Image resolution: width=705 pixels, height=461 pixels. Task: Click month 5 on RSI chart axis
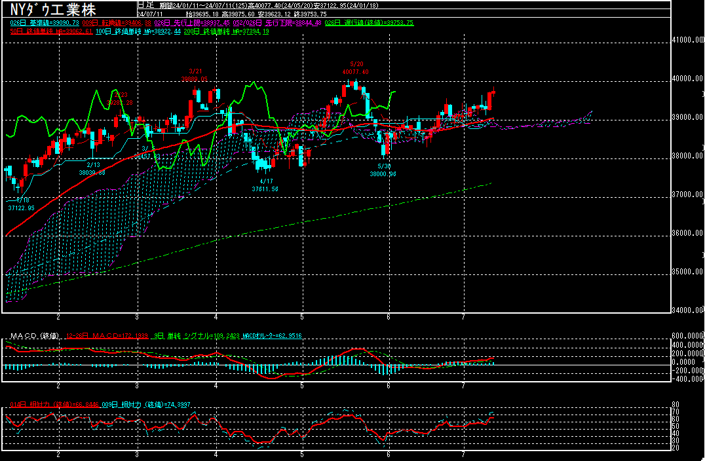(302, 454)
